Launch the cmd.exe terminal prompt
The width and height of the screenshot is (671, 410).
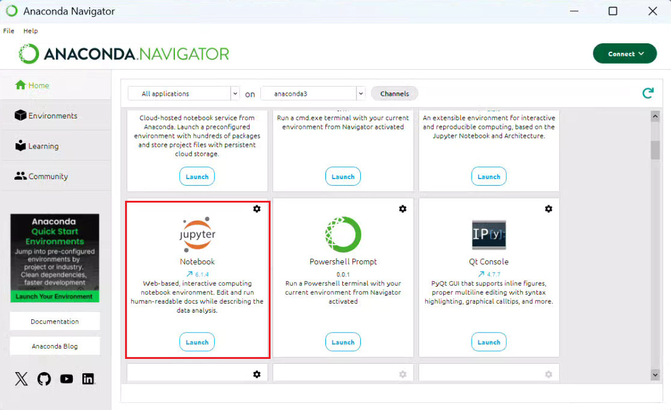click(x=343, y=176)
